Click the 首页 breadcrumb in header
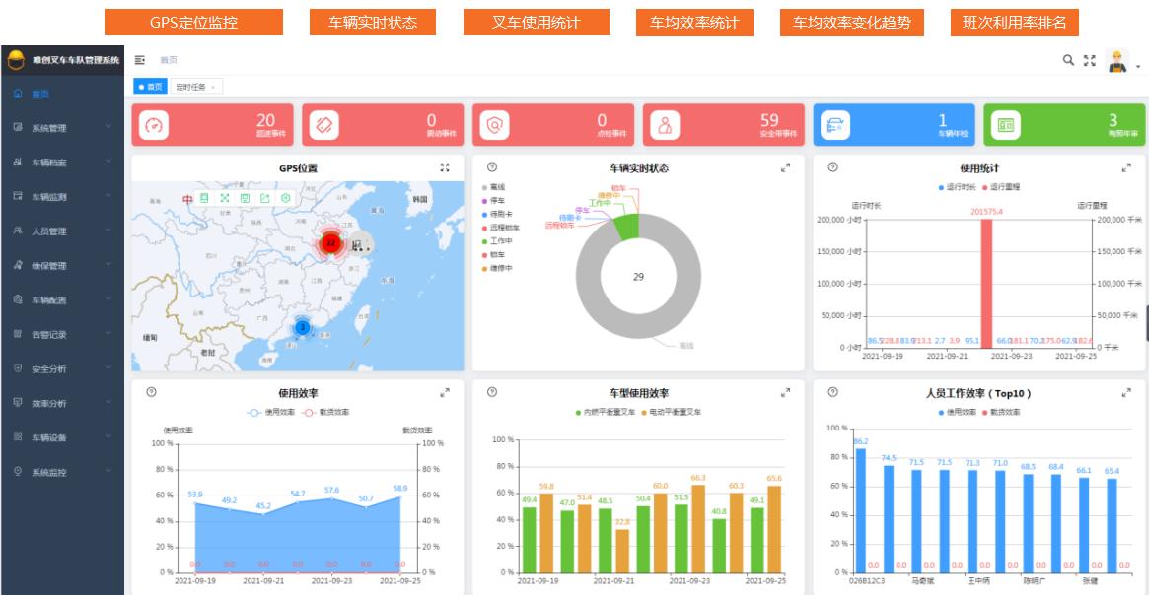Image resolution: width=1149 pixels, height=595 pixels. 169,60
